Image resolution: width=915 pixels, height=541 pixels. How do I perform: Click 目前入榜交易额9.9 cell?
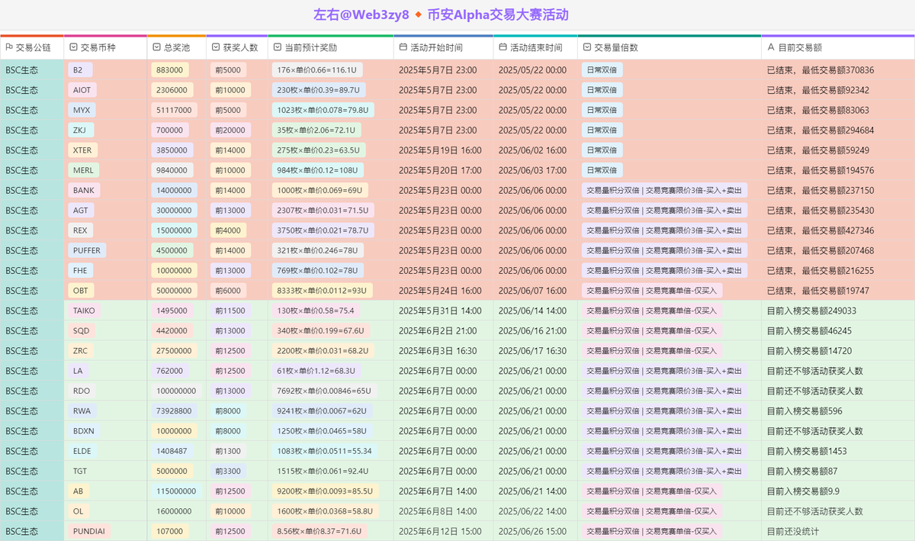[803, 491]
